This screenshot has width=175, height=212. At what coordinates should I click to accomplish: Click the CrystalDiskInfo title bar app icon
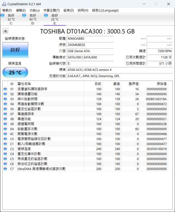point(4,4)
